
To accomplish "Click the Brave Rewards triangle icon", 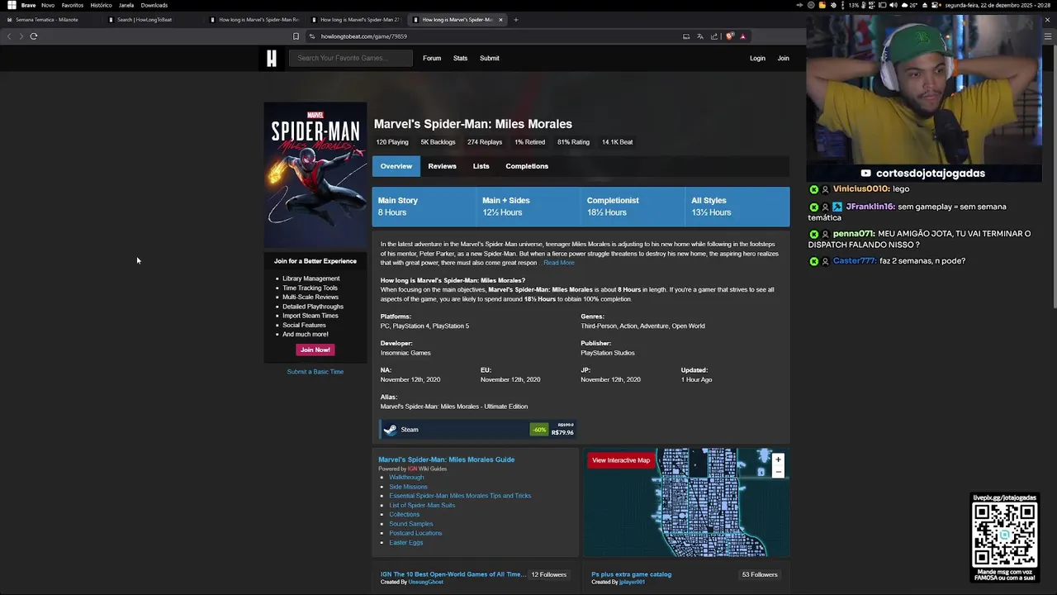I will coord(742,36).
